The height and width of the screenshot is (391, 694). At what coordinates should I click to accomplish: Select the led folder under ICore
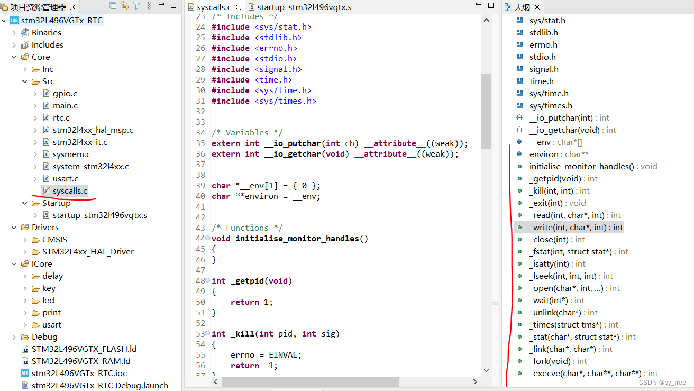[x=48, y=301]
